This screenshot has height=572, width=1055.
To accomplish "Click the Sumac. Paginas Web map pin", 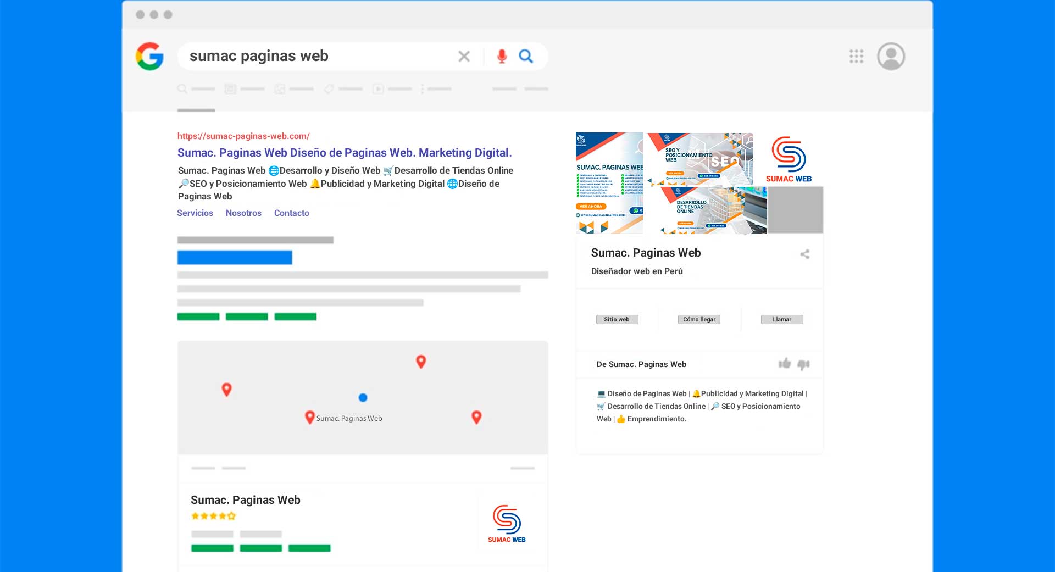I will pos(309,418).
